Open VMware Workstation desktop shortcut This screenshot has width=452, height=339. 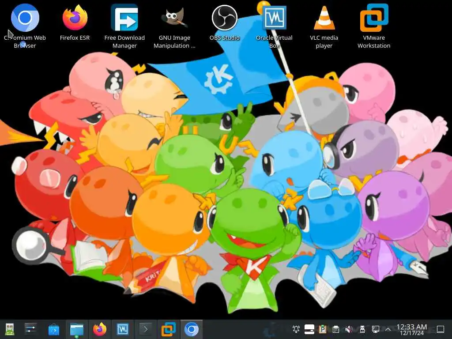point(374,18)
